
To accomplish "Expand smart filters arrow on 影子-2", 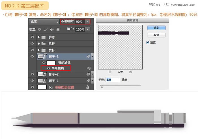I will (92, 74).
